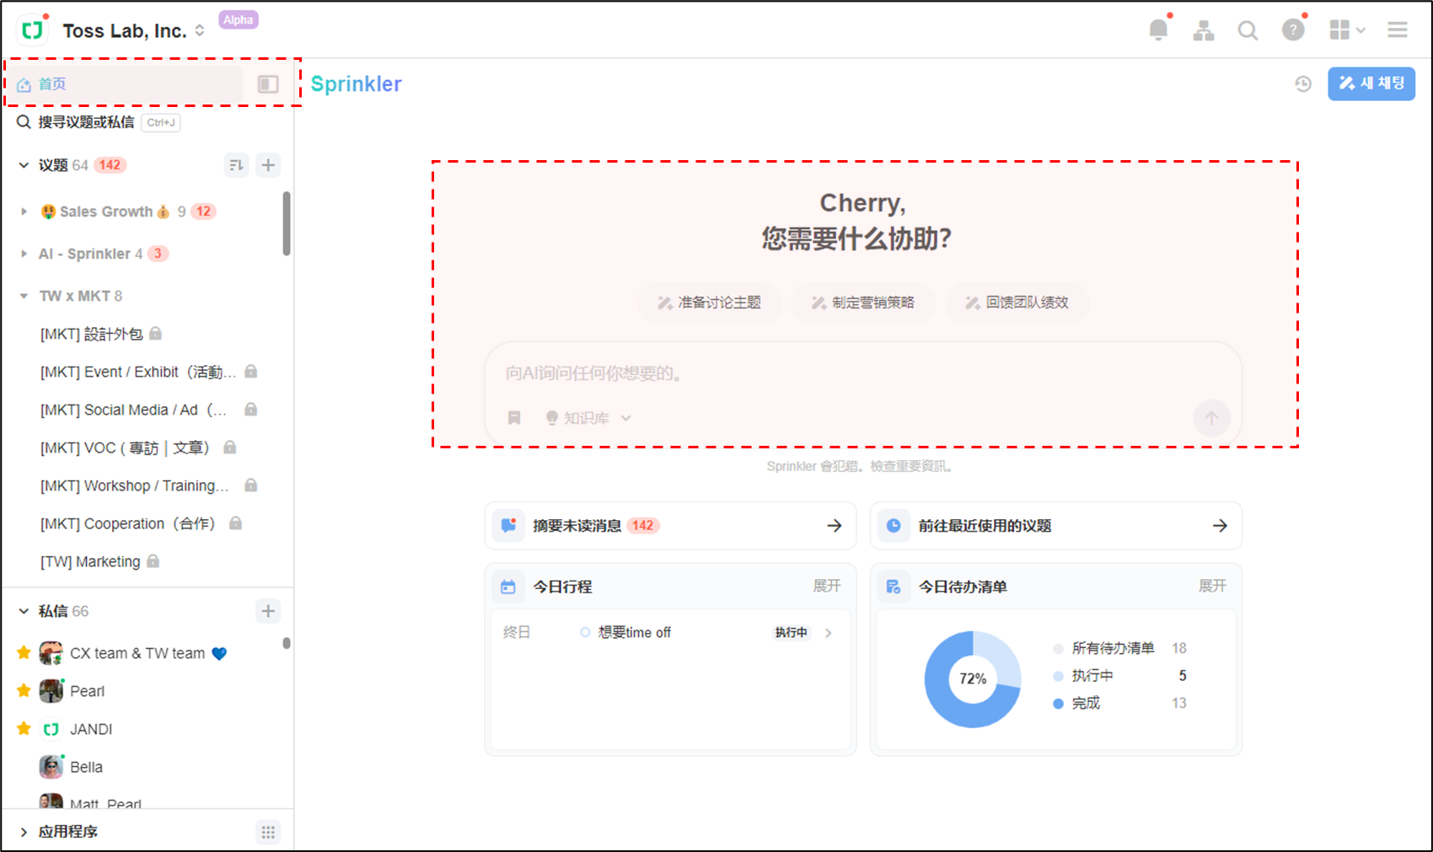Viewport: 1433px width, 852px height.
Task: Click the 搜寻议题或私信 search field
Action: [x=98, y=122]
